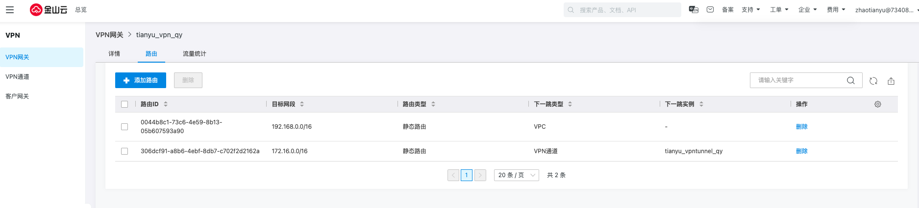Click the search magnifier in keyword box
Image resolution: width=919 pixels, height=208 pixels.
coord(851,80)
